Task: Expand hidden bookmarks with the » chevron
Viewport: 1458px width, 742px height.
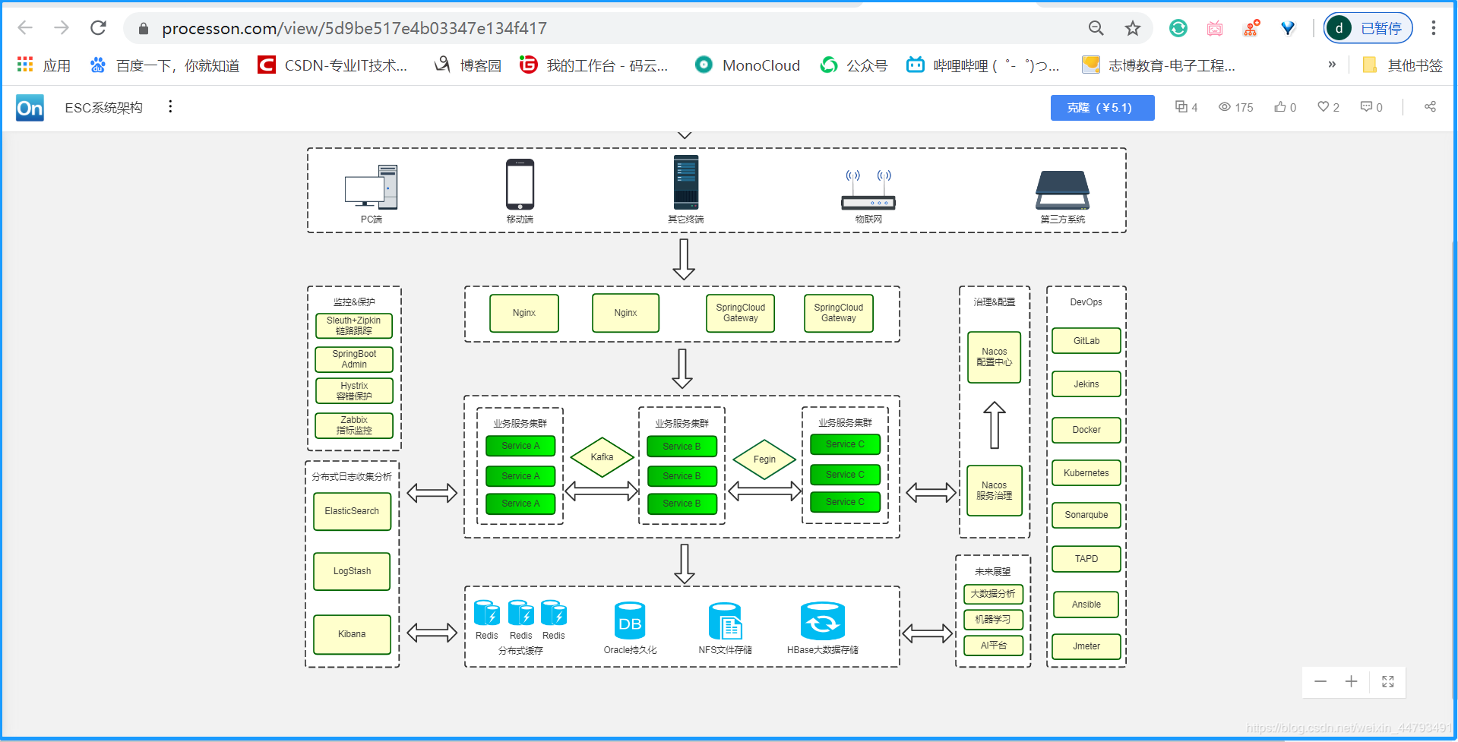Action: [x=1331, y=65]
